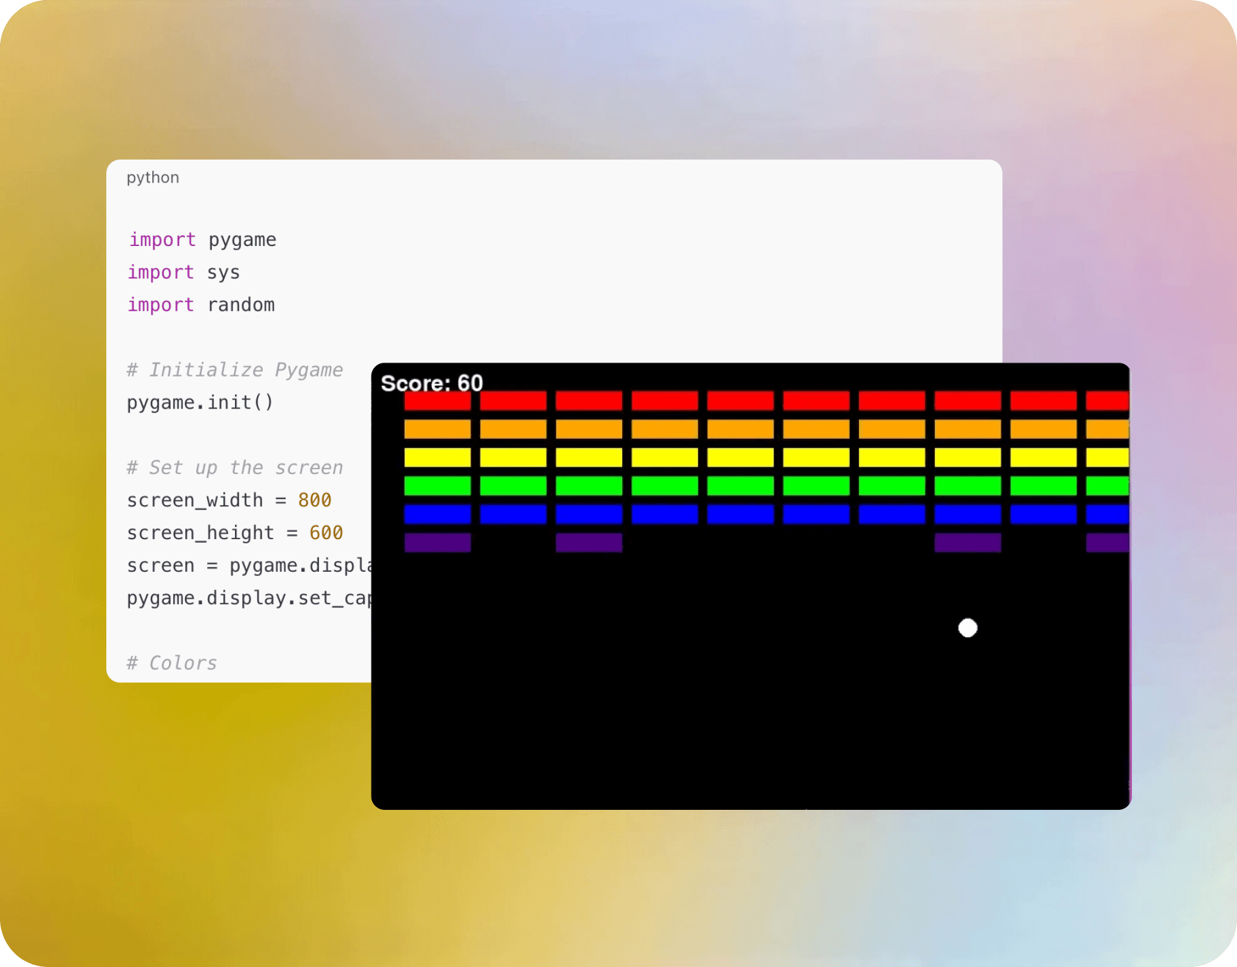Click the leftmost red brick

pos(437,401)
